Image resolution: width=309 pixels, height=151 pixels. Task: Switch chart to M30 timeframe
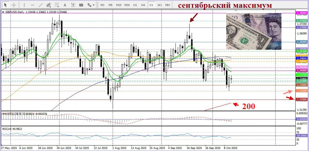(x=127, y=5)
